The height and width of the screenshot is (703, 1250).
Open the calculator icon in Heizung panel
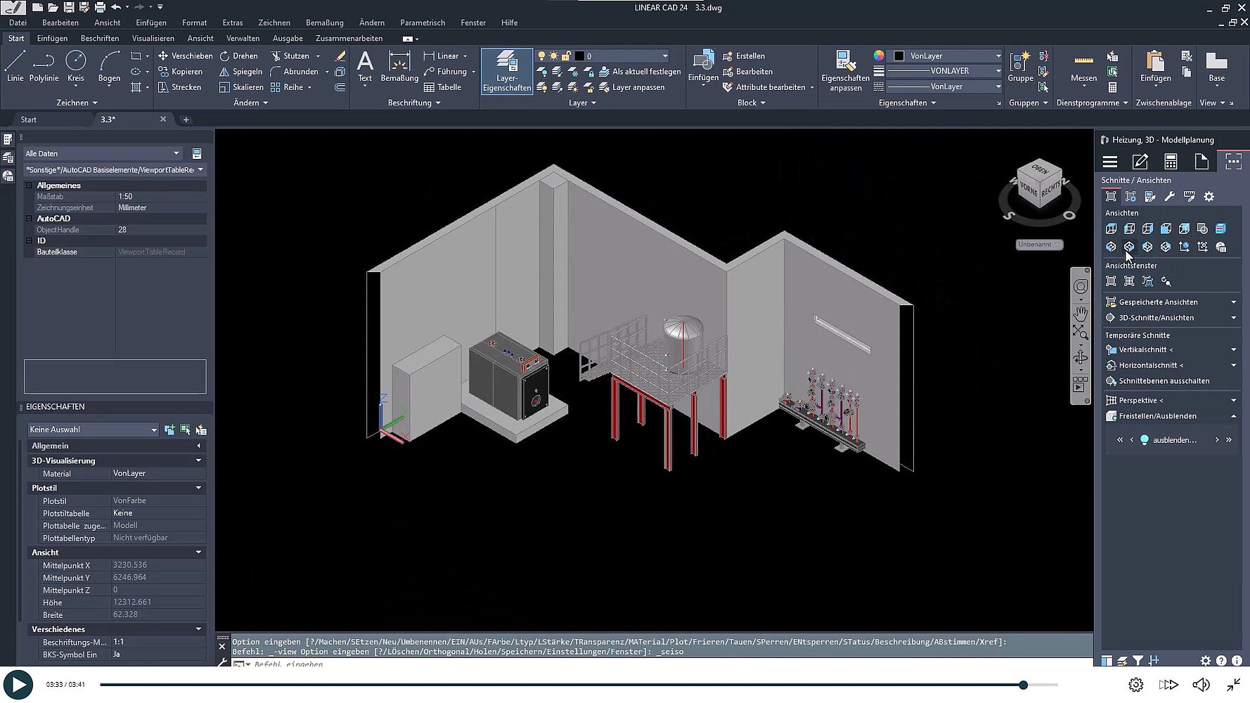(x=1171, y=162)
